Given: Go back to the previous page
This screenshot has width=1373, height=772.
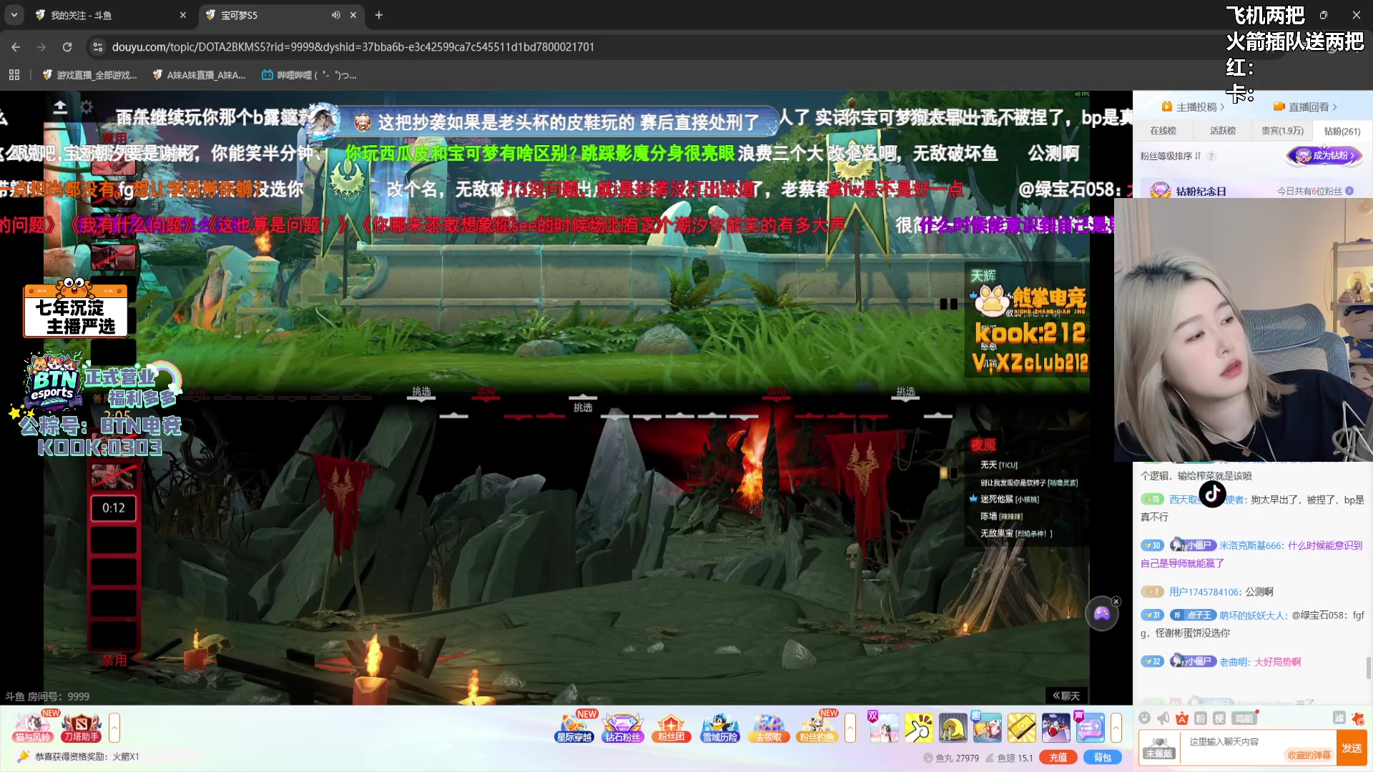Looking at the screenshot, I should click(16, 47).
